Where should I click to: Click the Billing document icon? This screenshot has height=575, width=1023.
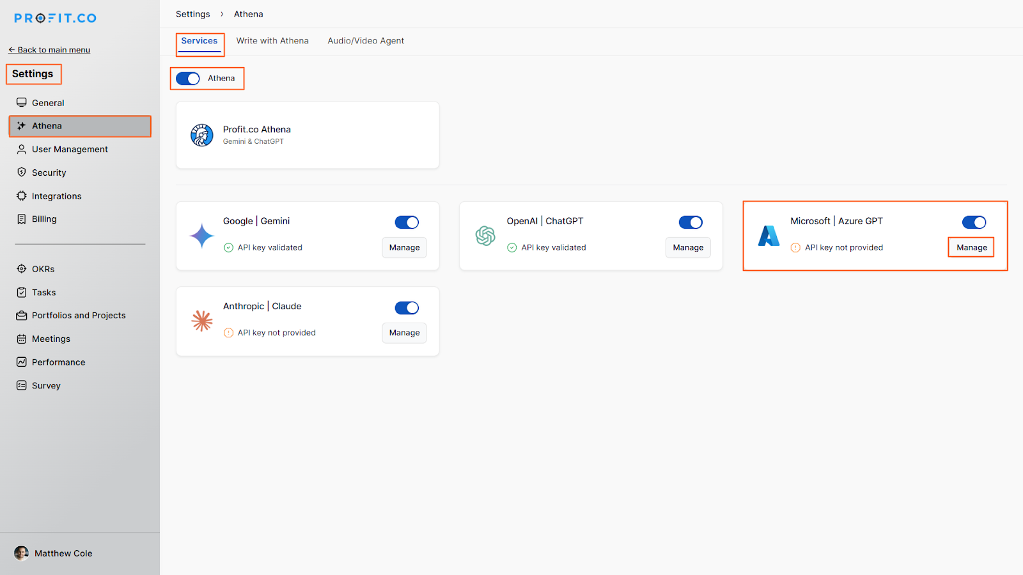22,218
